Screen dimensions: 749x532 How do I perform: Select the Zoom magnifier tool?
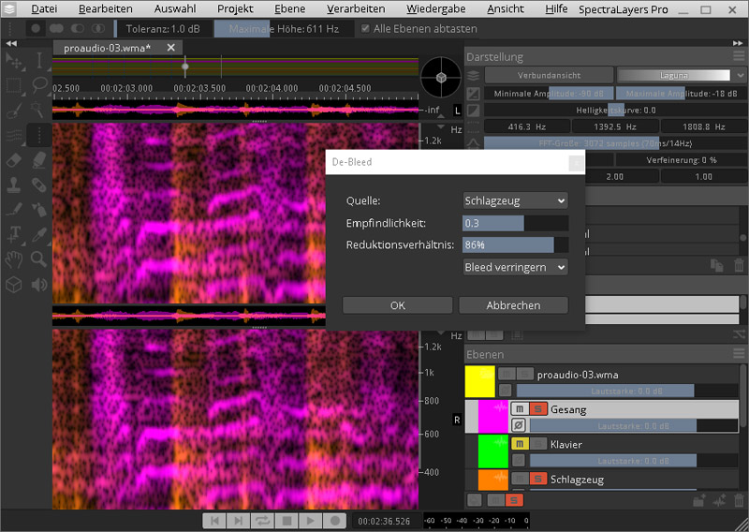38,259
